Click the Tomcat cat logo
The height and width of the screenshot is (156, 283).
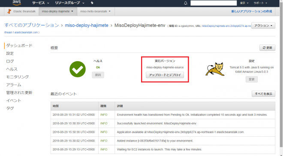click(215, 69)
